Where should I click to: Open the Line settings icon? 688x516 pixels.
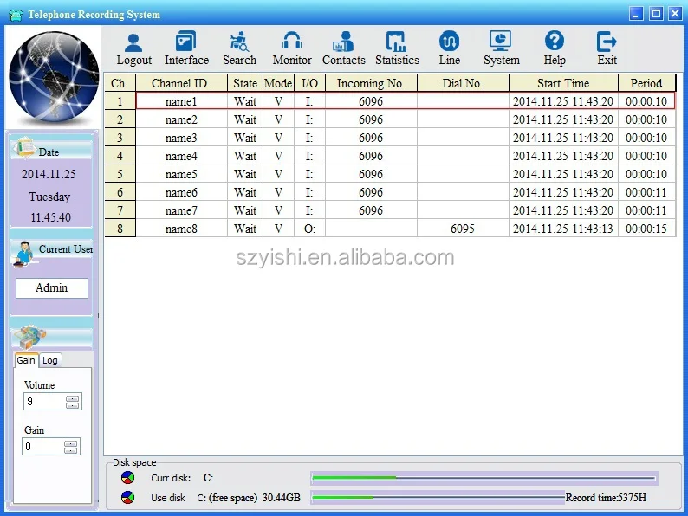tap(450, 42)
